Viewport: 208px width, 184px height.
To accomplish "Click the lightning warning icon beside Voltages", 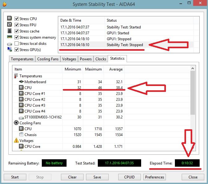I will tap(16, 140).
